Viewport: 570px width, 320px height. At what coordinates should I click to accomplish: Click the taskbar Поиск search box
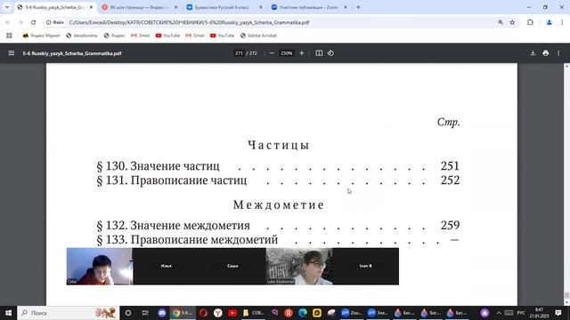pos(68,313)
